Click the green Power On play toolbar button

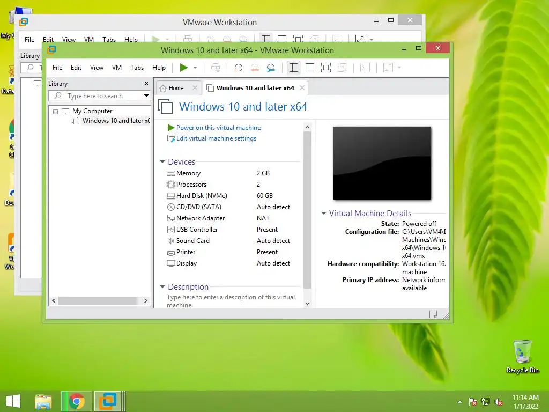click(183, 67)
